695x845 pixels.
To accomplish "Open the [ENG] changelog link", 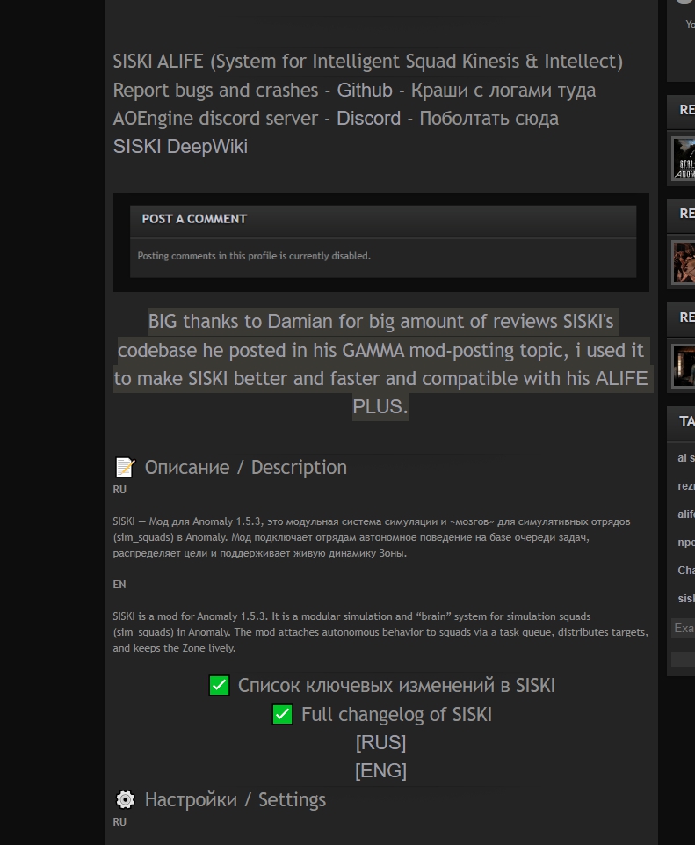I will click(x=380, y=770).
